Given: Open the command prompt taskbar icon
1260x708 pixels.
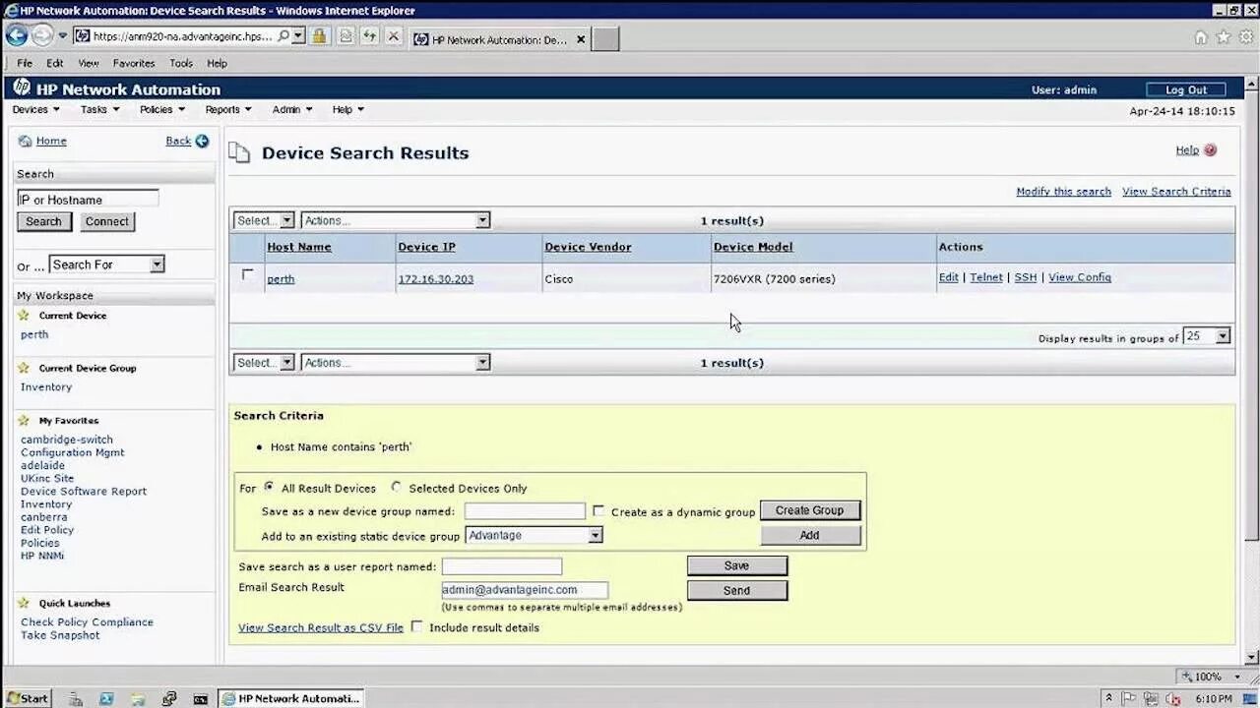Looking at the screenshot, I should tap(201, 699).
